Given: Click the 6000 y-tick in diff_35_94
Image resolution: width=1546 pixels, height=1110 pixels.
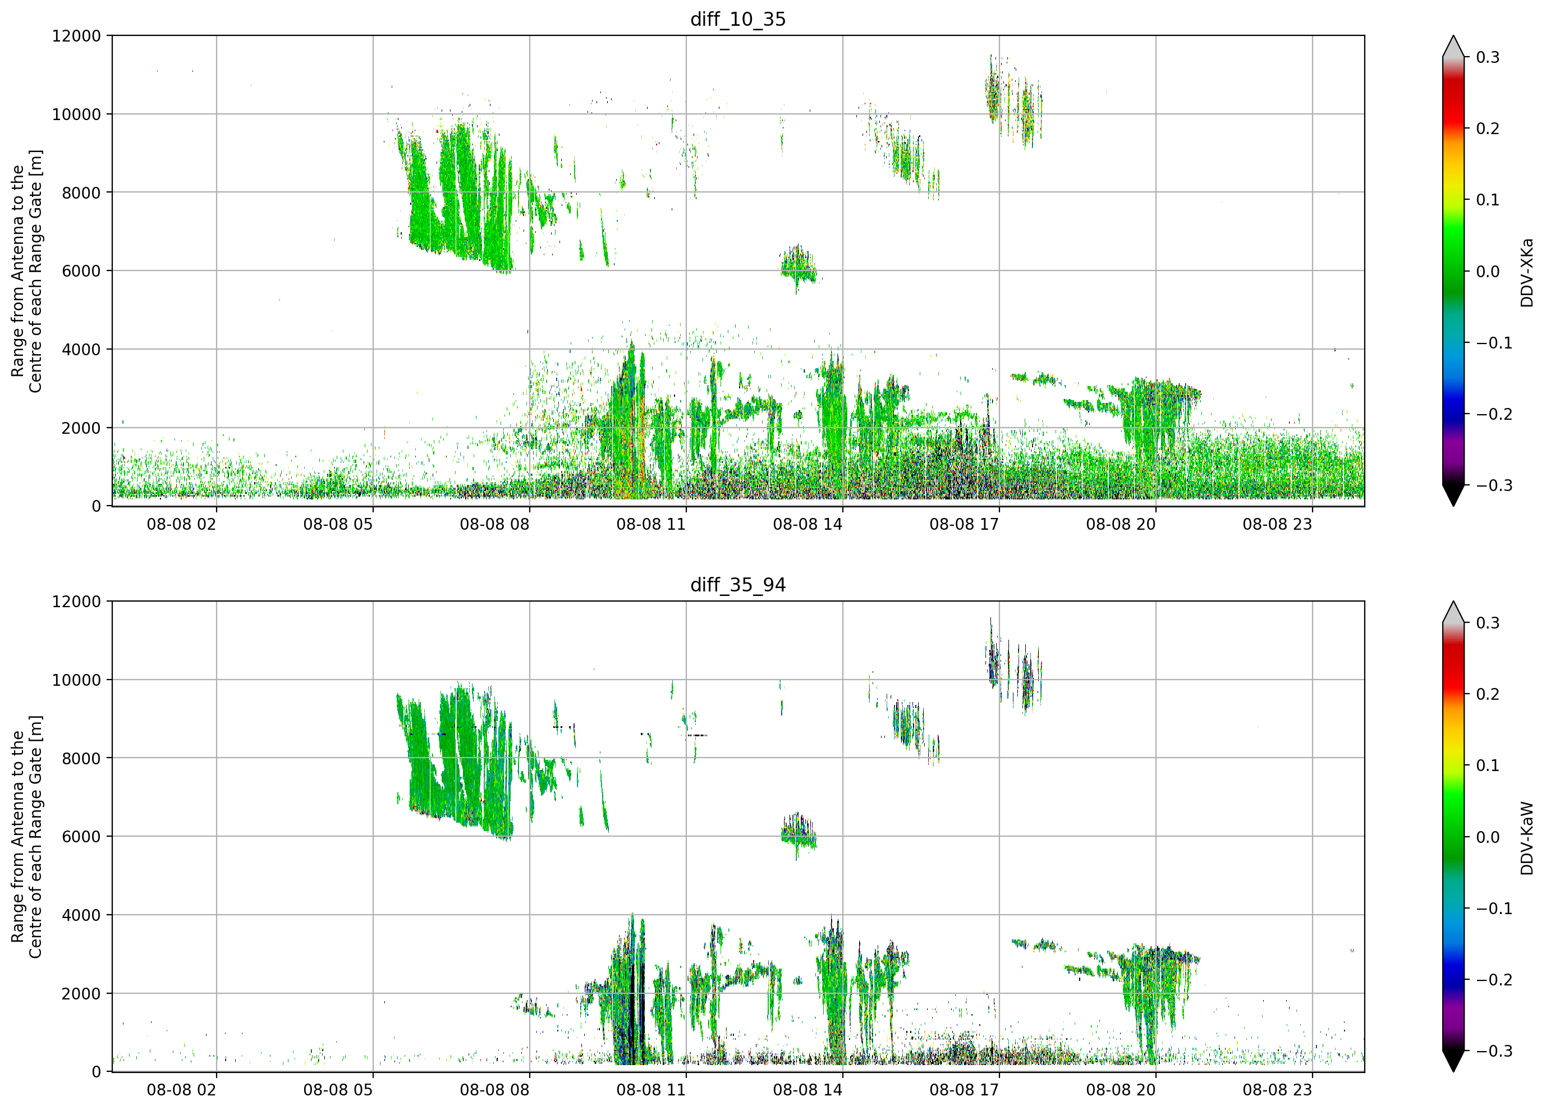Looking at the screenshot, I should point(81,837).
